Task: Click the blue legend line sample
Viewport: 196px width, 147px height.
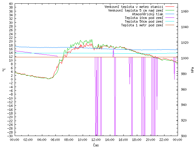Action: (170, 14)
